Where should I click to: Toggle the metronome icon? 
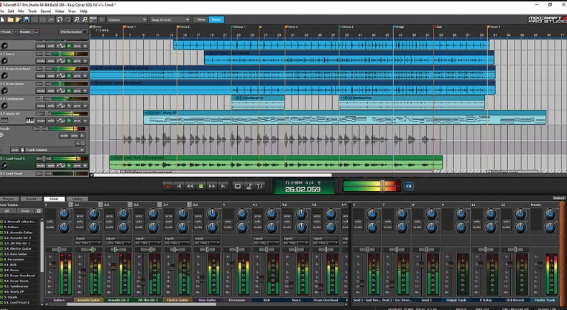pyautogui.click(x=249, y=187)
